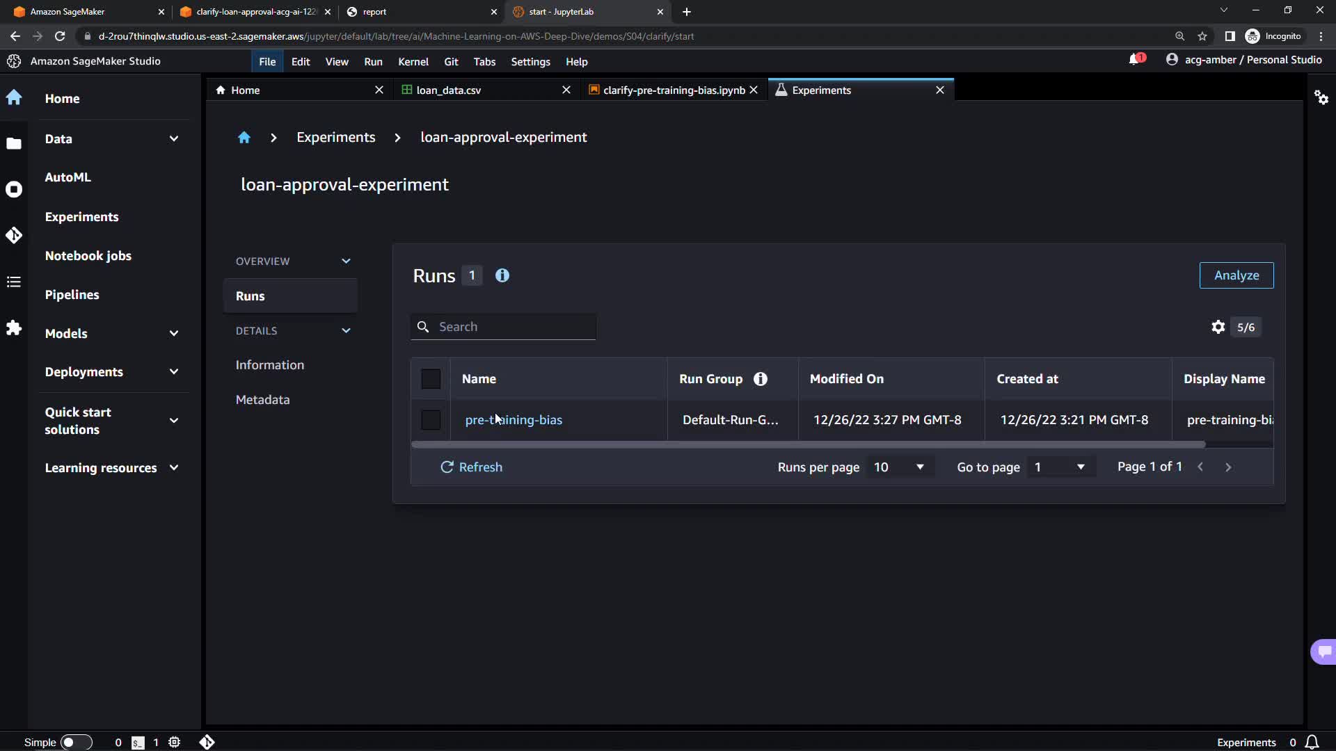Click the running terminals and kernels icon

click(14, 189)
